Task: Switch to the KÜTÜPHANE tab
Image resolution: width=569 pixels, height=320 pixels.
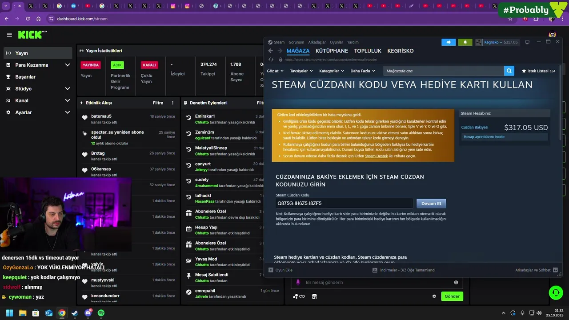Action: [332, 51]
